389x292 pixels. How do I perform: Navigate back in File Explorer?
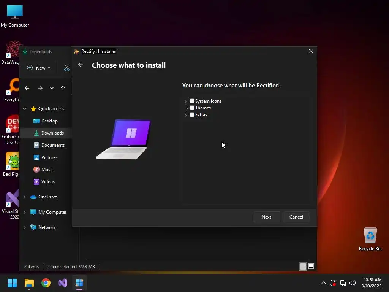27,88
